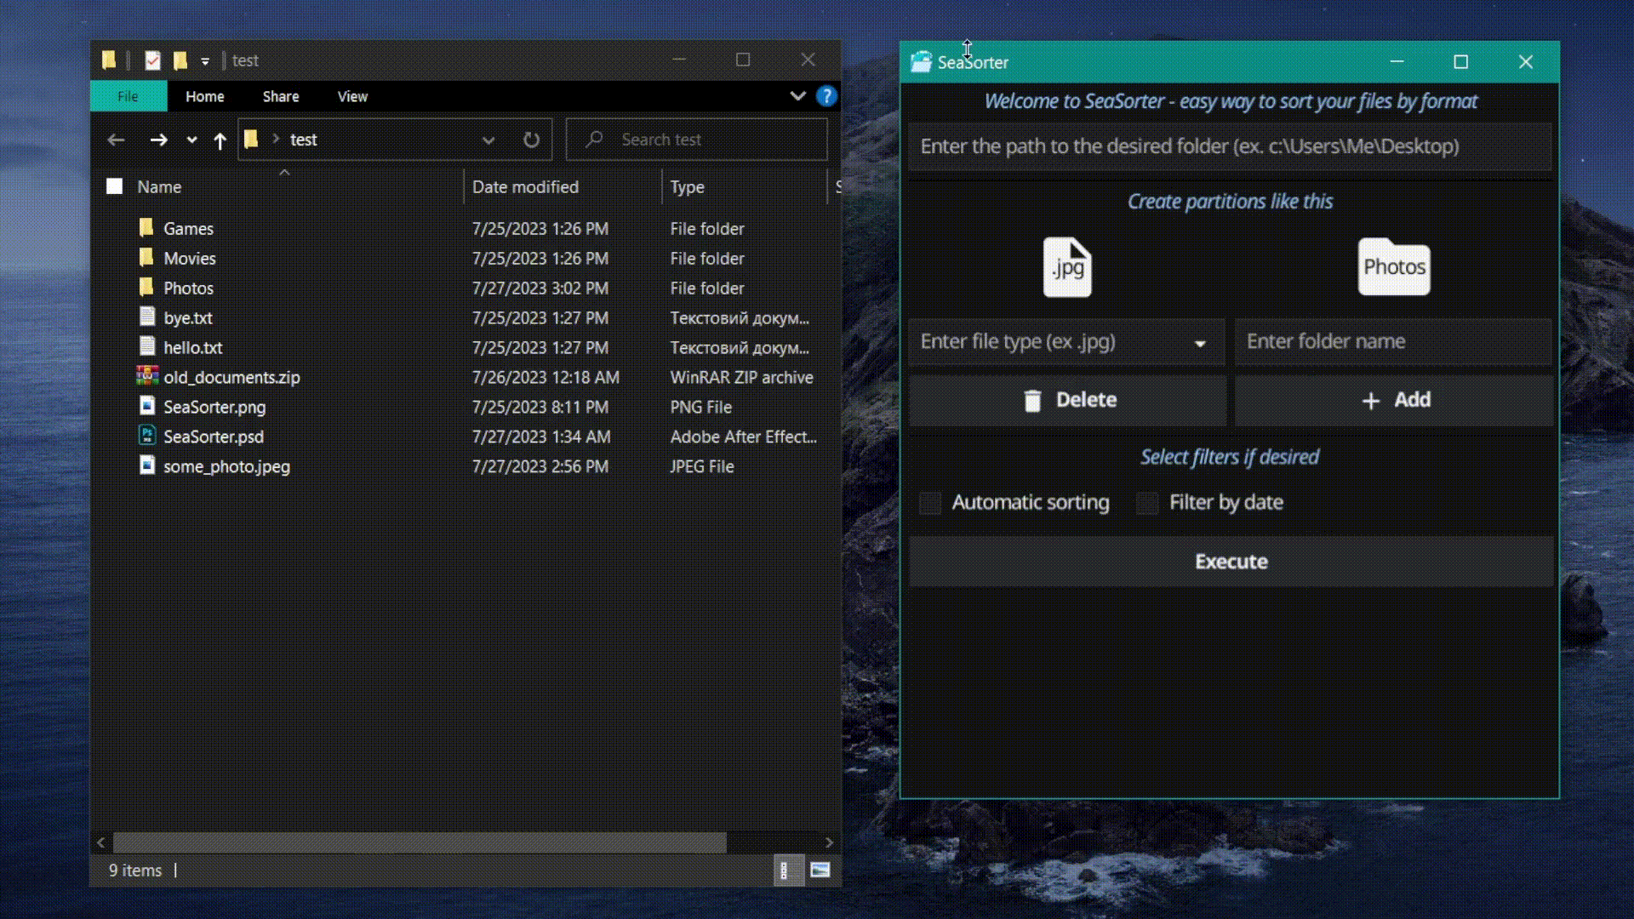Expand the Recent locations chevron
This screenshot has width=1634, height=919.
[191, 140]
